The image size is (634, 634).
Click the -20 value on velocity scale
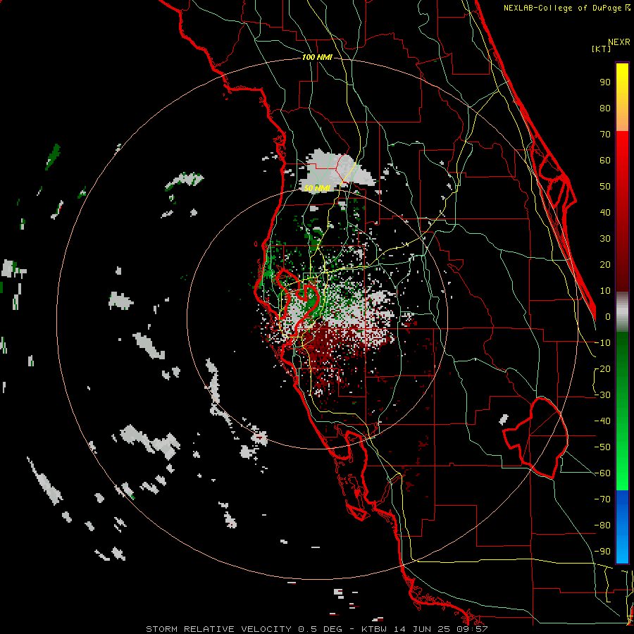point(603,369)
